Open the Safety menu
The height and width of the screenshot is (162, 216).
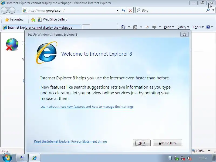tap(183, 27)
